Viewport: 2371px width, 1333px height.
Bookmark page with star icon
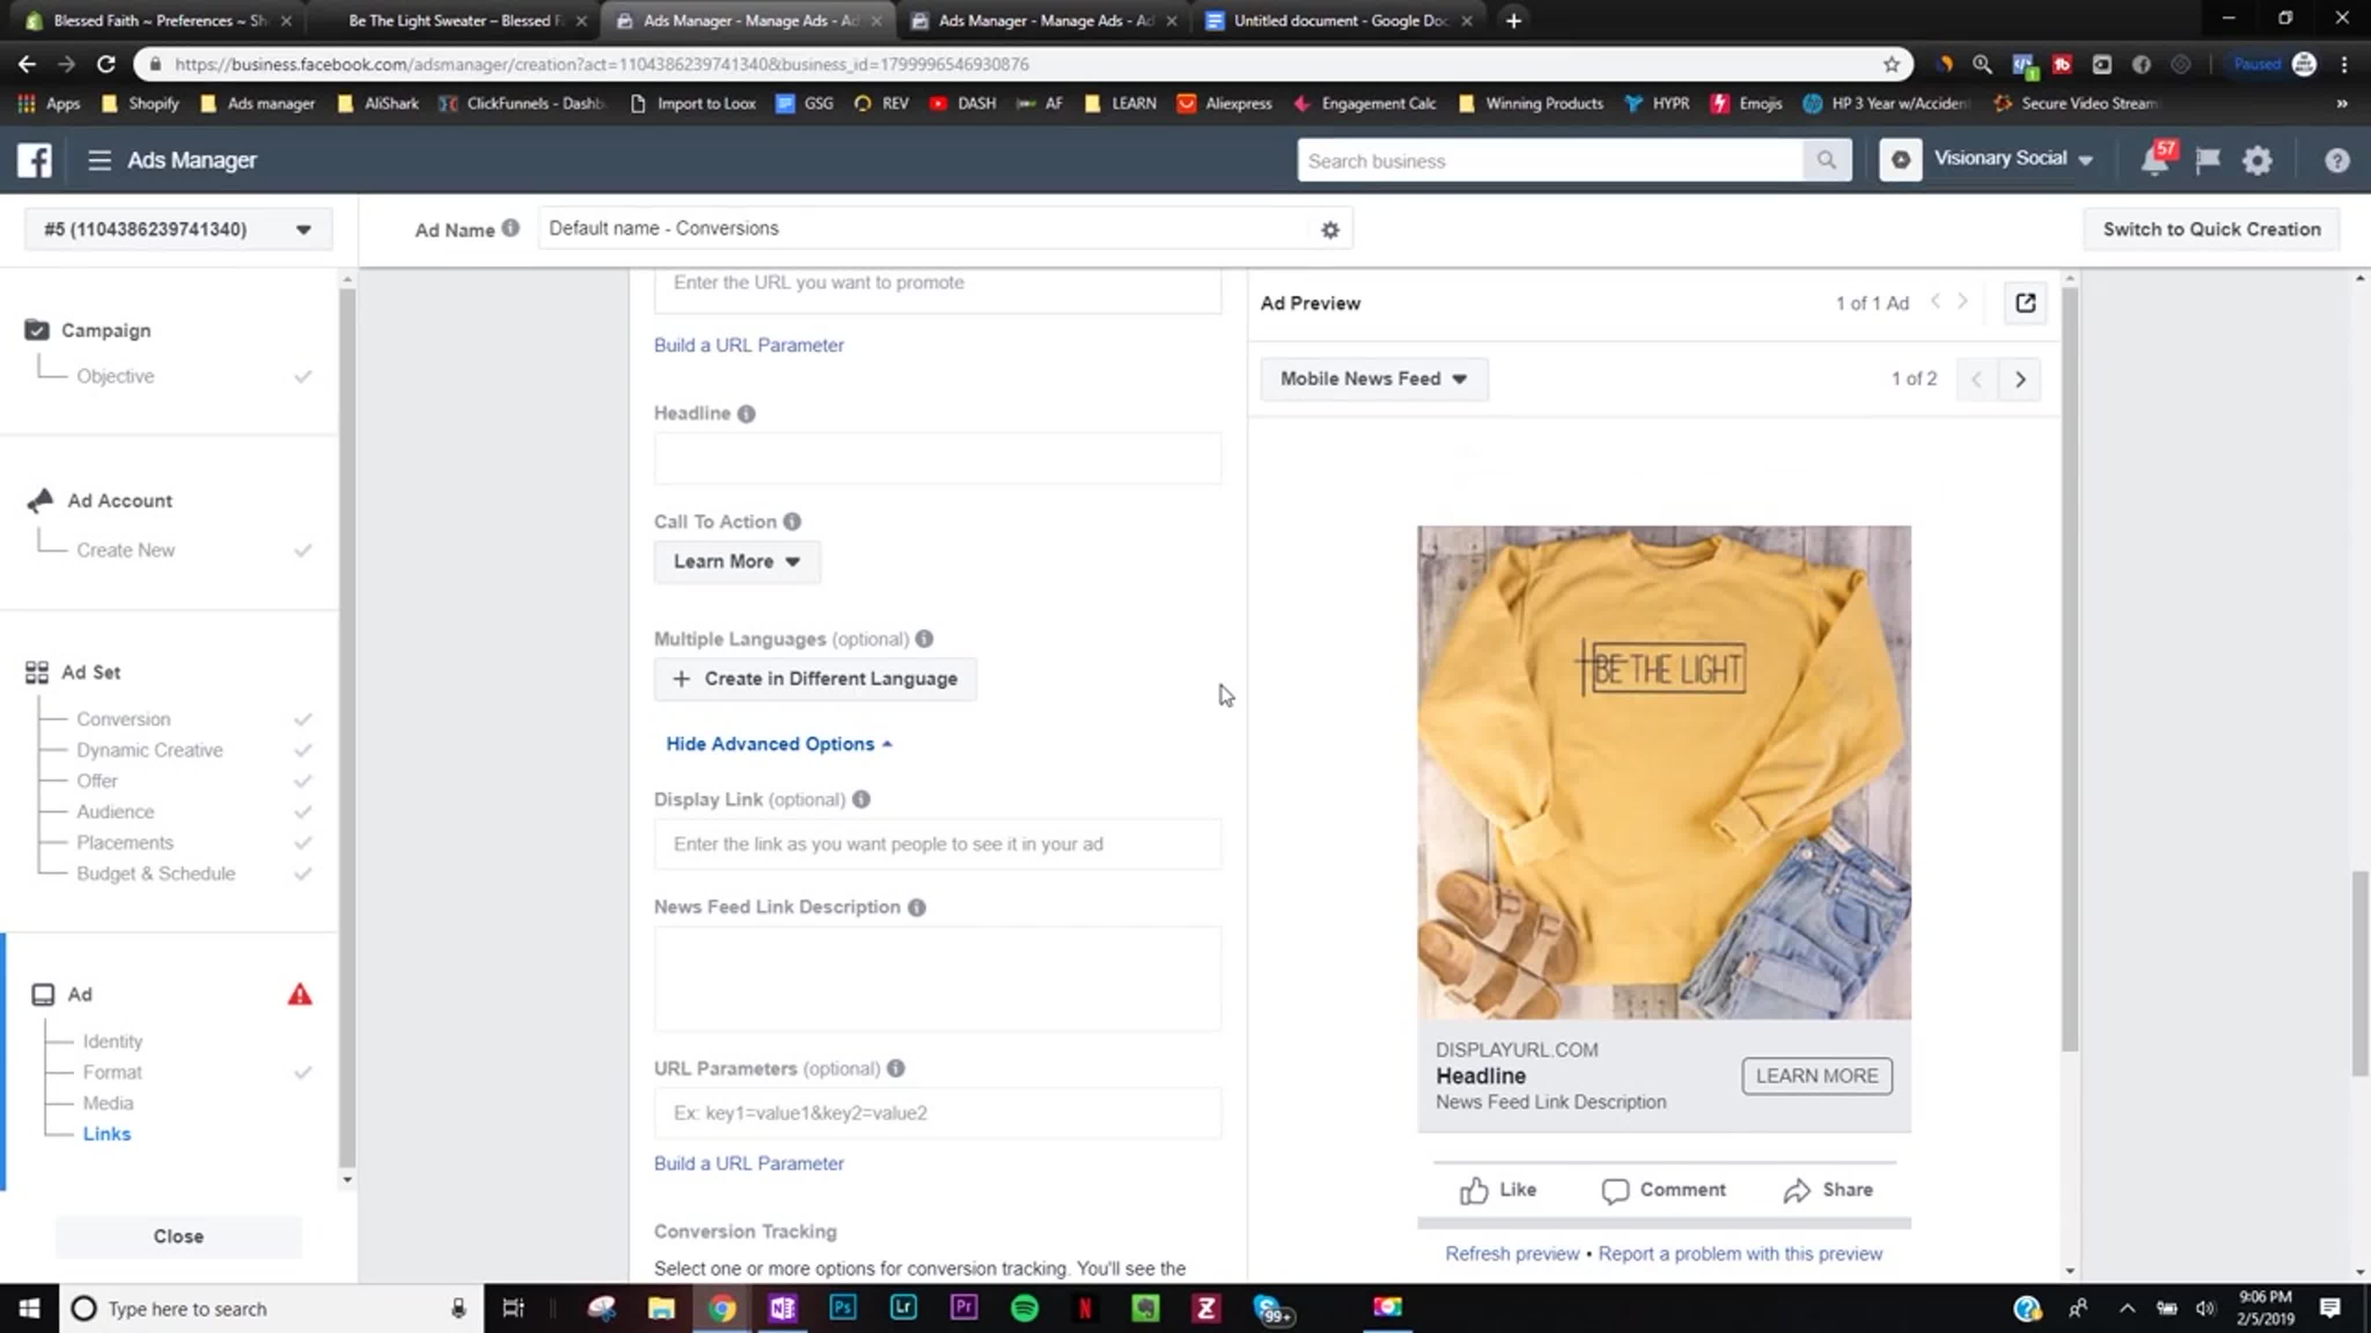[1891, 64]
